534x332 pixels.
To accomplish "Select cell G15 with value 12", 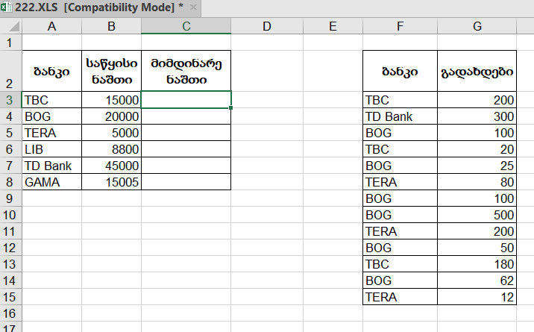I will tap(477, 297).
